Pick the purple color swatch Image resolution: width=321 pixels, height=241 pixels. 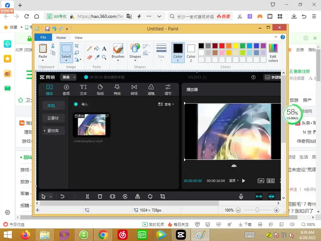click(x=263, y=46)
